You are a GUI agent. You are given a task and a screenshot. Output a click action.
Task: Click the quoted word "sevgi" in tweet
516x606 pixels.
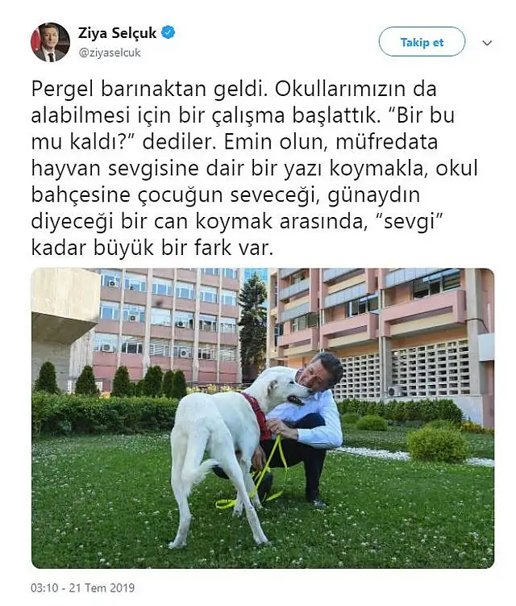point(408,222)
